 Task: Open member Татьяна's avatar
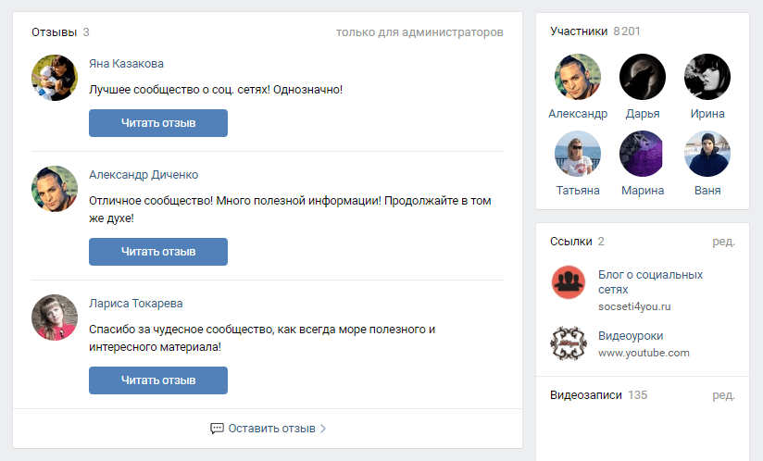(x=578, y=154)
